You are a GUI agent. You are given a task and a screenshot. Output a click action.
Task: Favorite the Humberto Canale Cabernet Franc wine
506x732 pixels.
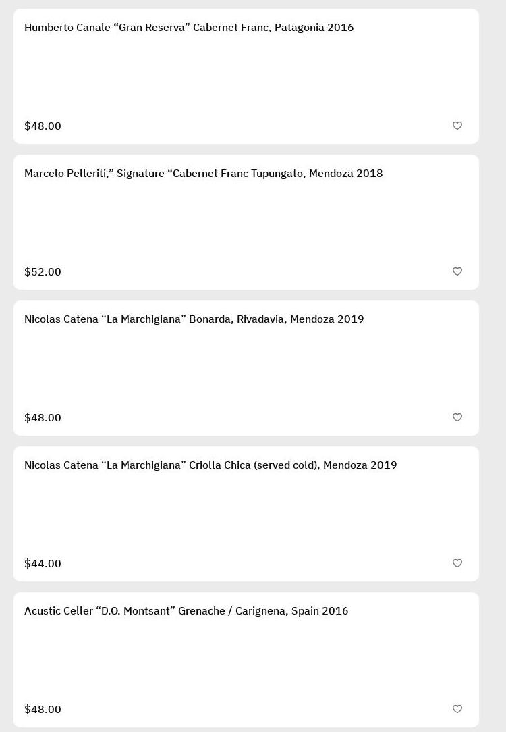[457, 126]
